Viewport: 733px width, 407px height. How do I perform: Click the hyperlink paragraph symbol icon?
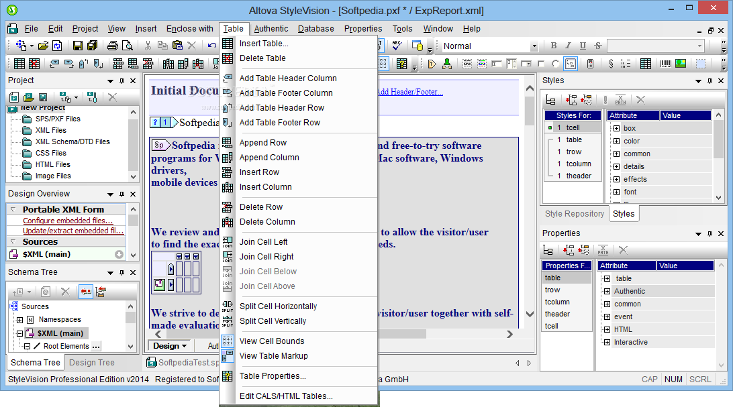tap(611, 64)
